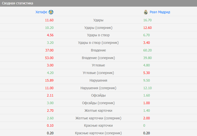Select Getafe's 37.00 possession value
This screenshot has width=197, height=136.
tap(50, 50)
